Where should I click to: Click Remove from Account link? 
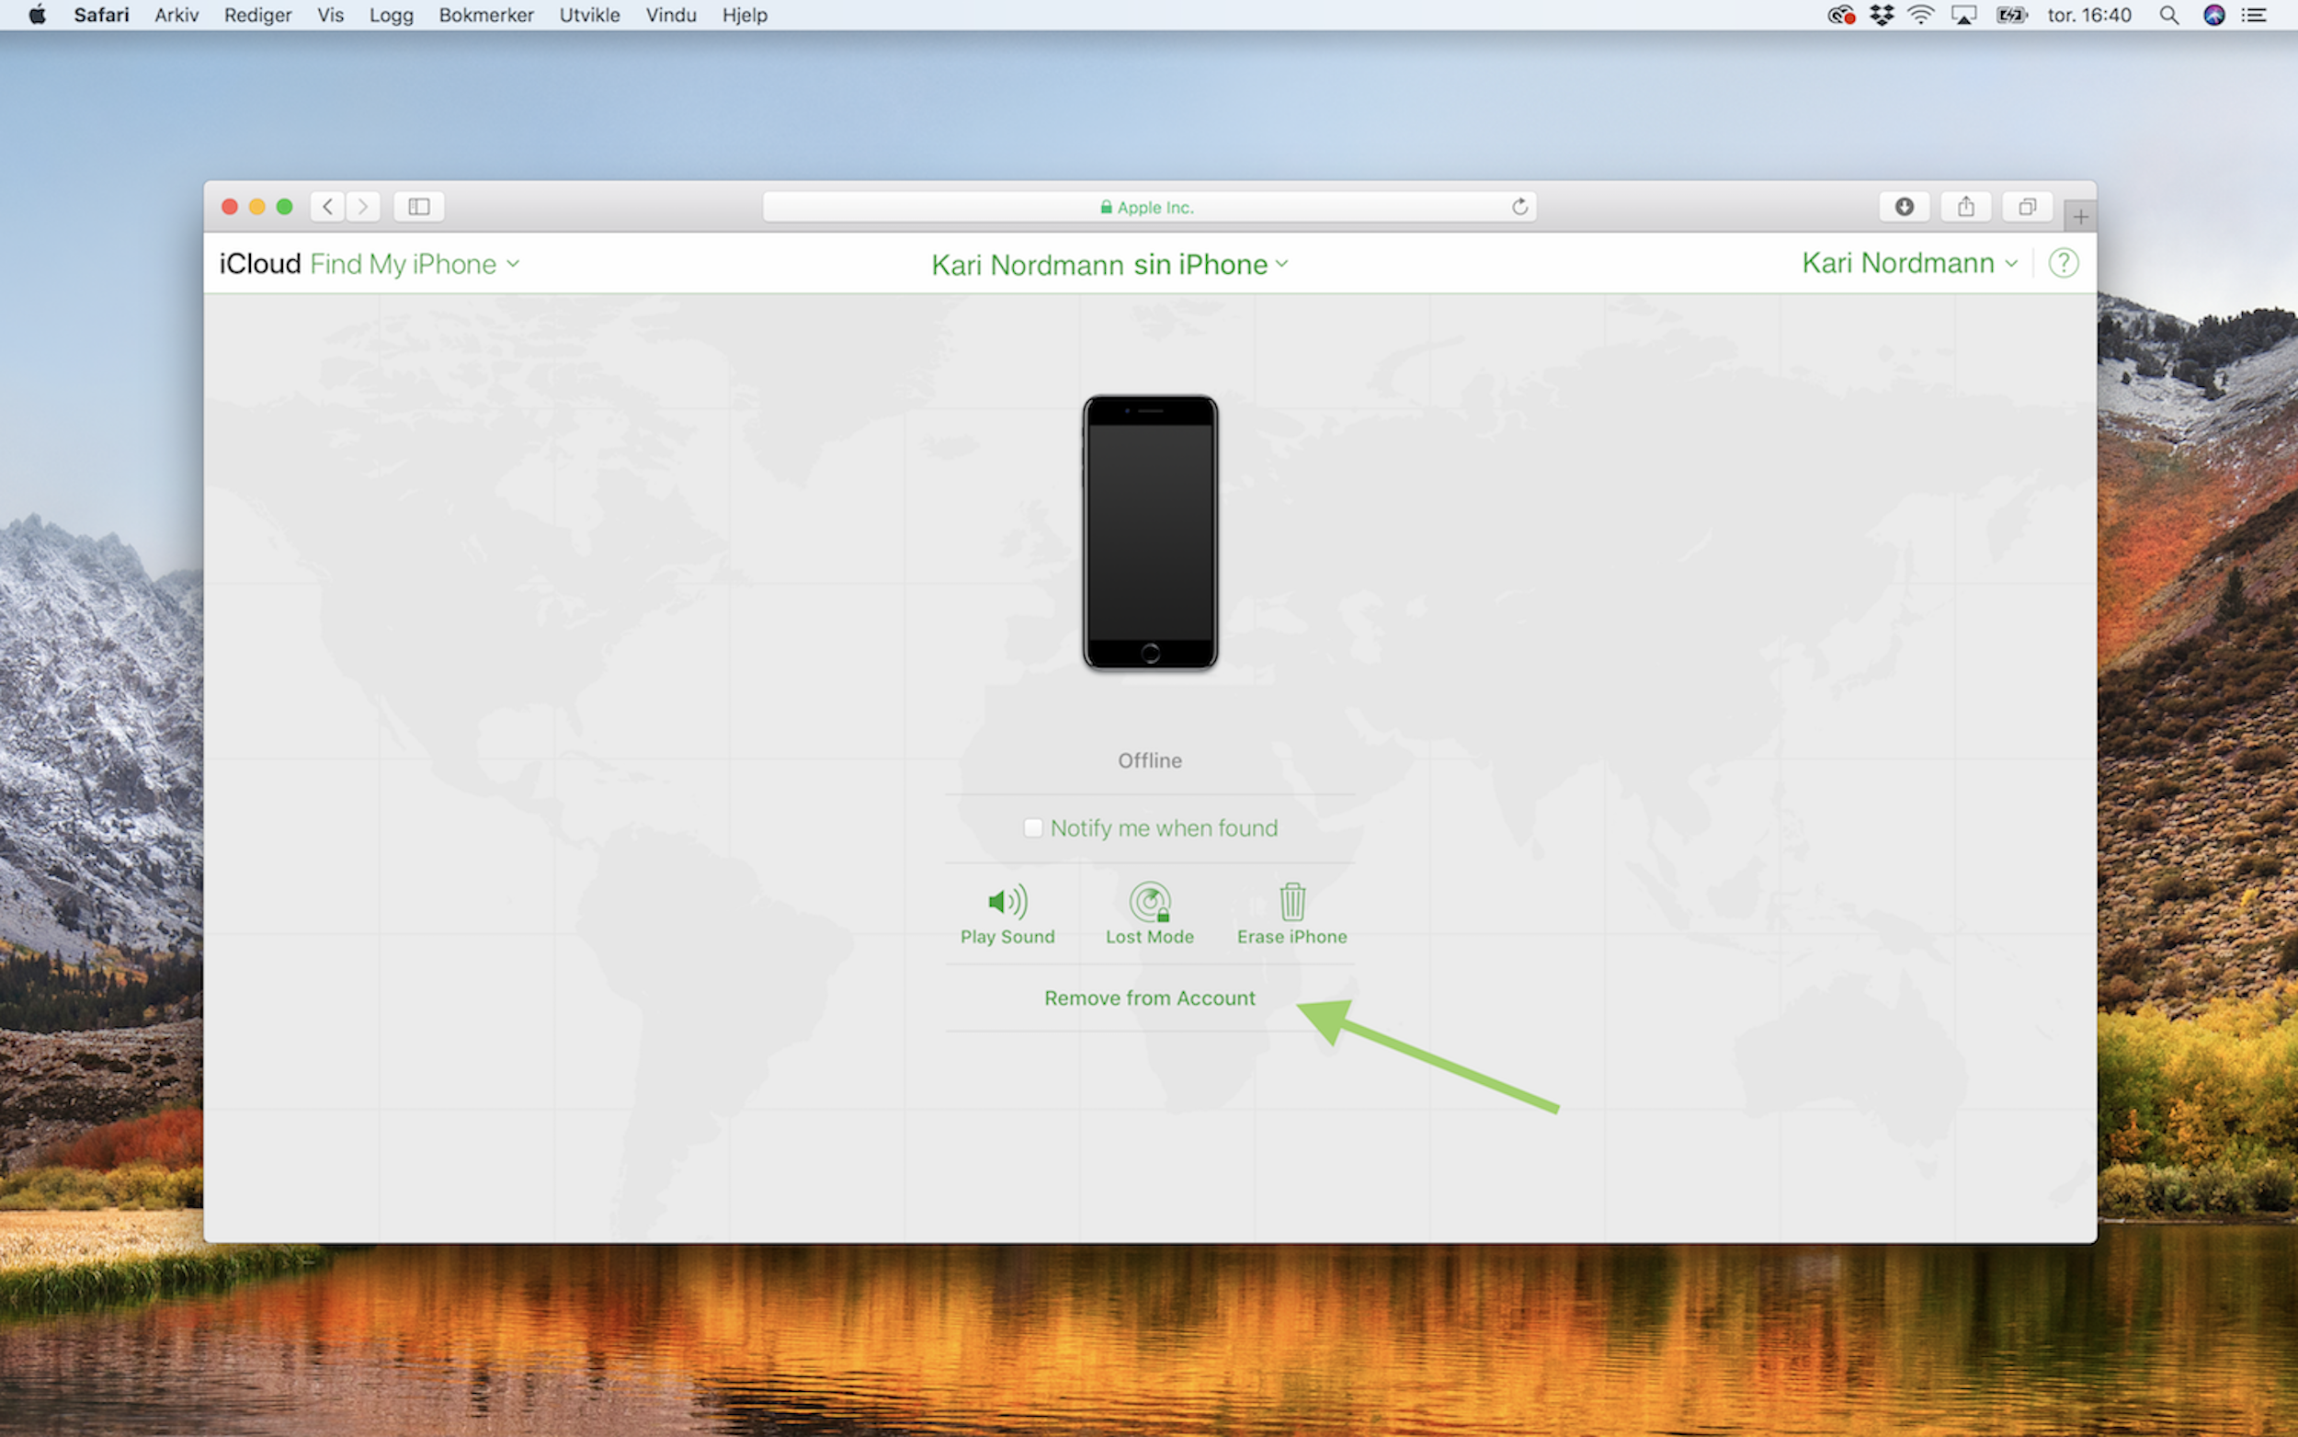(1150, 998)
